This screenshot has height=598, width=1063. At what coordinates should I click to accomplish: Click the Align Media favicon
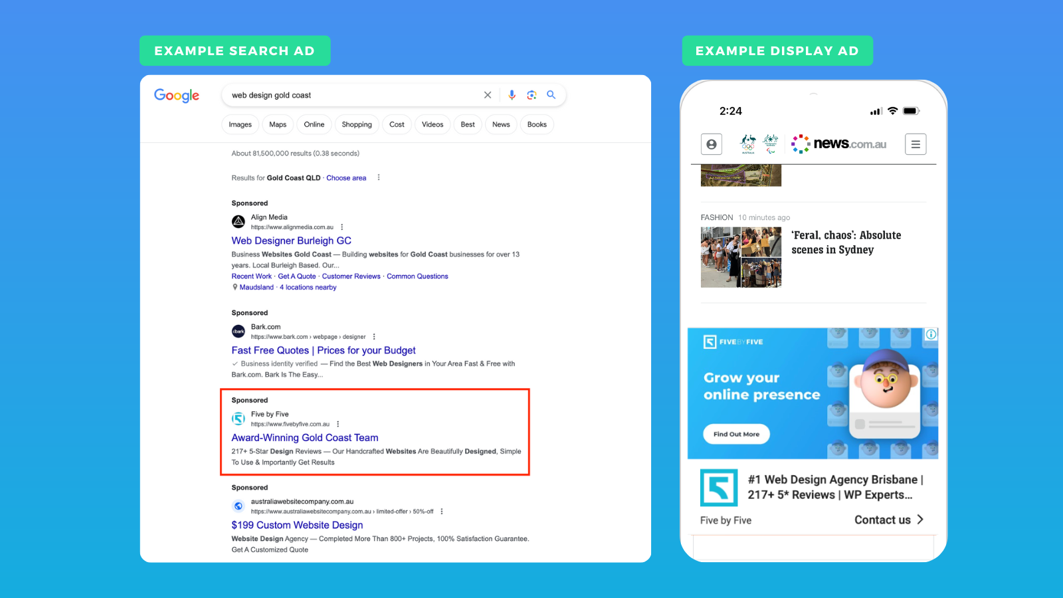239,222
